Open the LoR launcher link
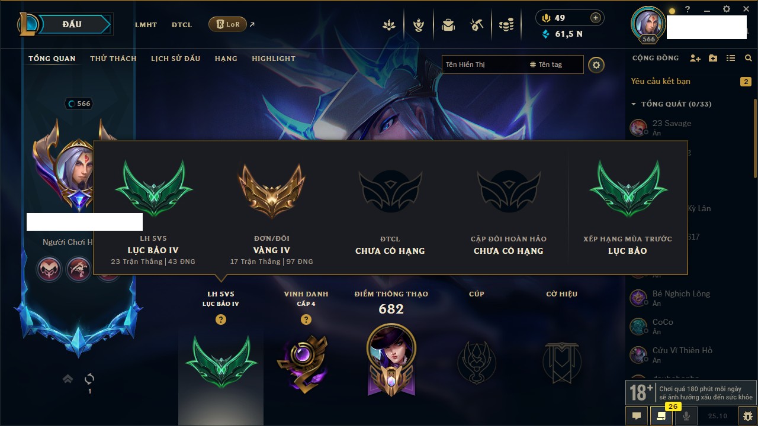The width and height of the screenshot is (758, 426). click(227, 25)
